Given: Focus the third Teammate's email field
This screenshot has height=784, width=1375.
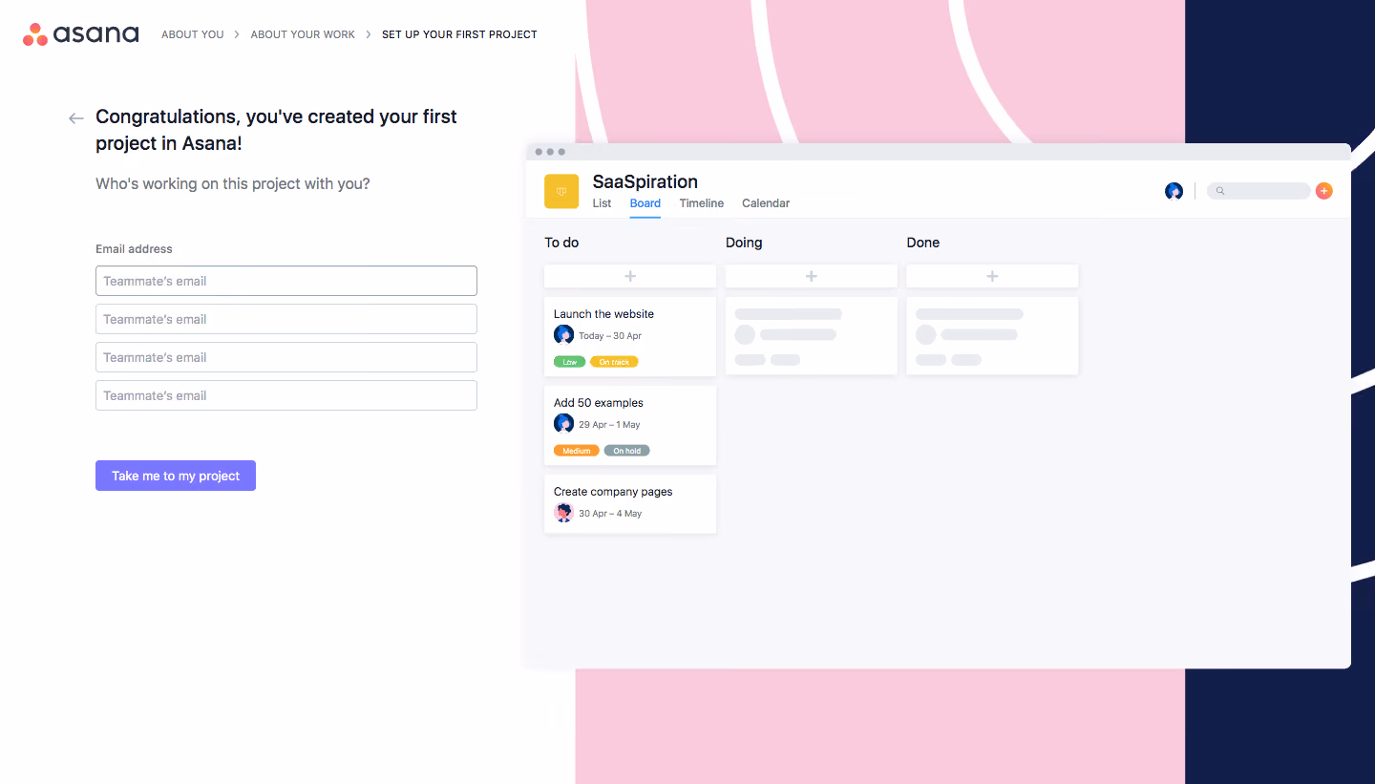Looking at the screenshot, I should point(286,357).
